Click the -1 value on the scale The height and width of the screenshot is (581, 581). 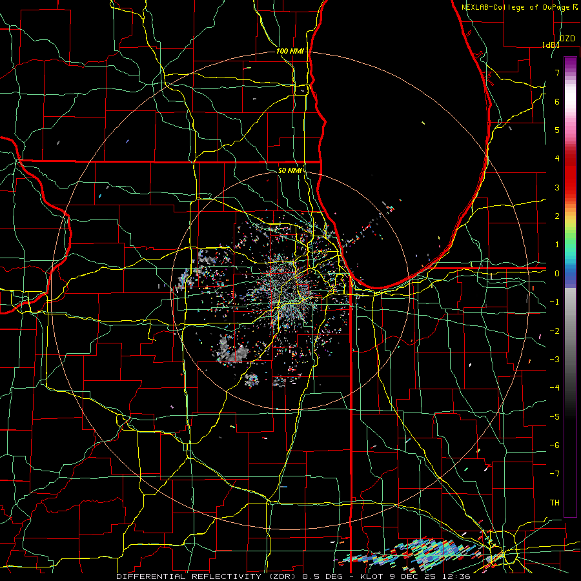click(555, 302)
